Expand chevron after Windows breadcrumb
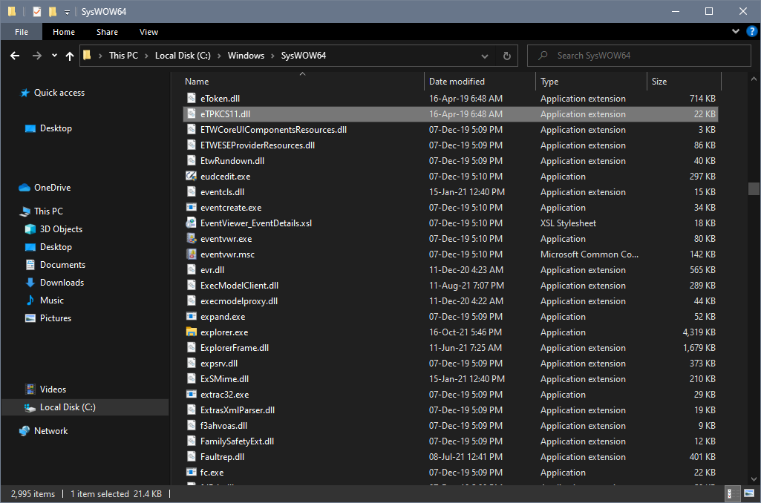 (273, 56)
